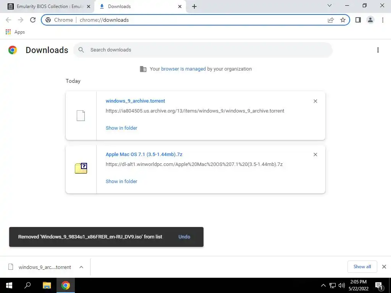This screenshot has height=293, width=391.
Task: Show windows_9_archive.torrent in folder
Action: [x=121, y=128]
